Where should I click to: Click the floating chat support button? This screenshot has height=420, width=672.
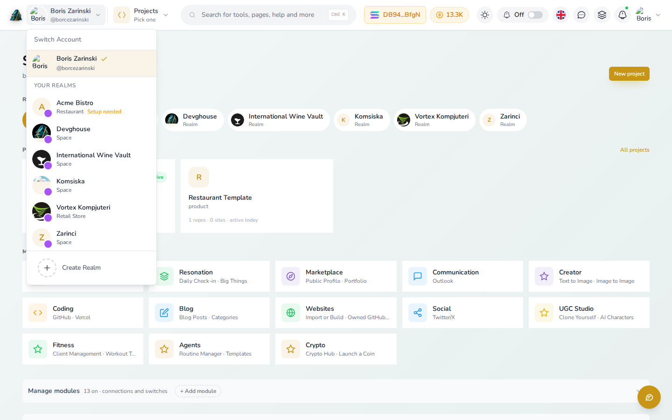(x=649, y=397)
